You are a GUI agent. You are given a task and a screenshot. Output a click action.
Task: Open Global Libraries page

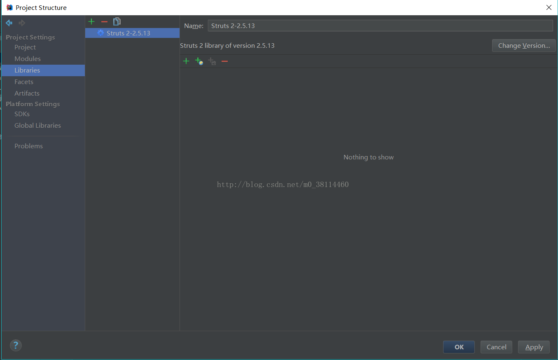tap(37, 126)
